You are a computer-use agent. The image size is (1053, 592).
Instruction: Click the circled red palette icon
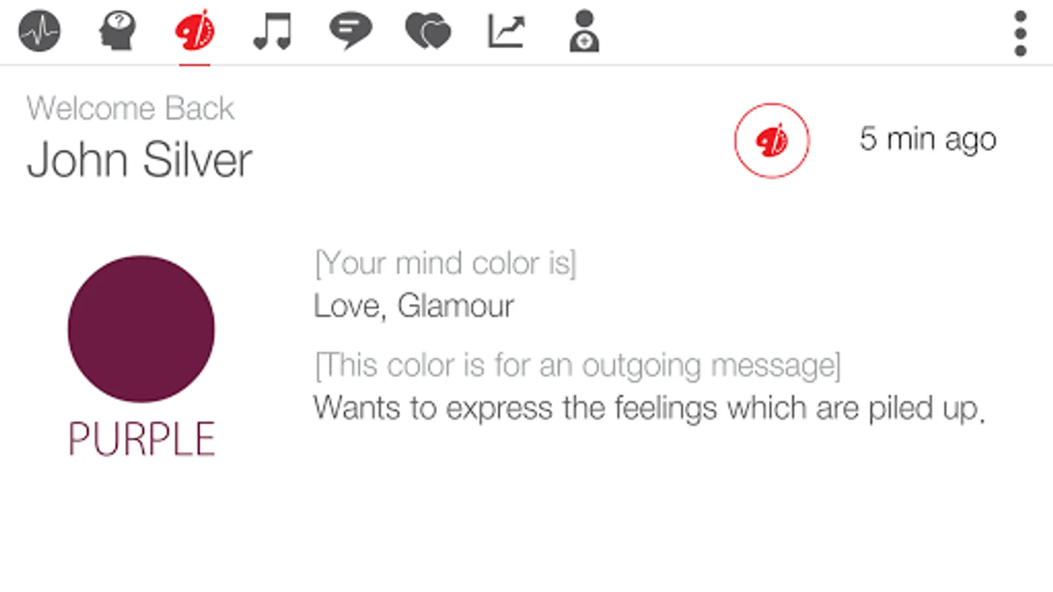(771, 140)
